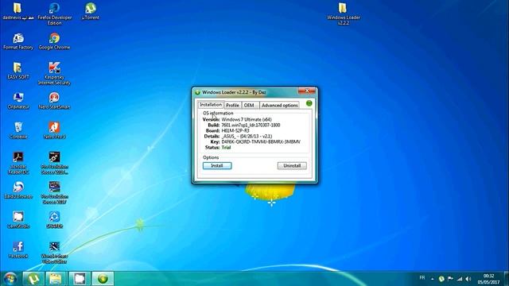Select the Installation tab
509x286 pixels.
pos(211,104)
